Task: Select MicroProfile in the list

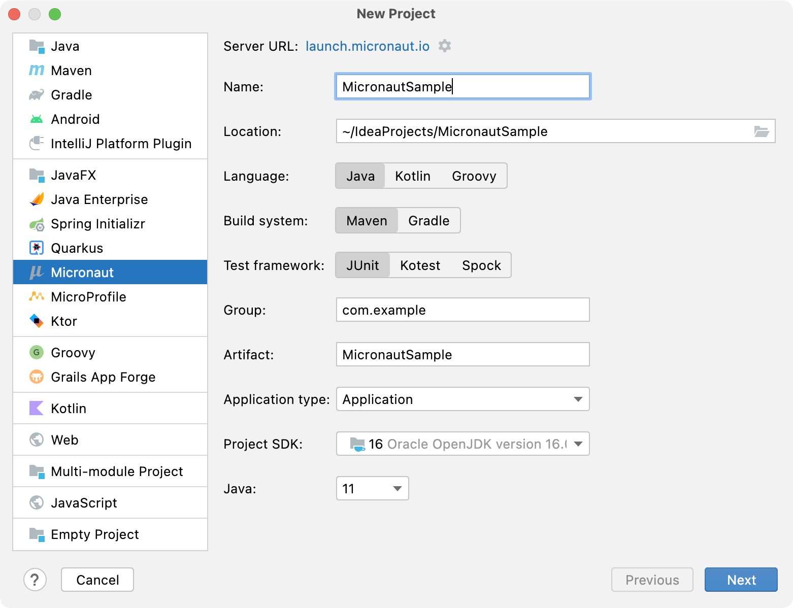Action: point(110,297)
